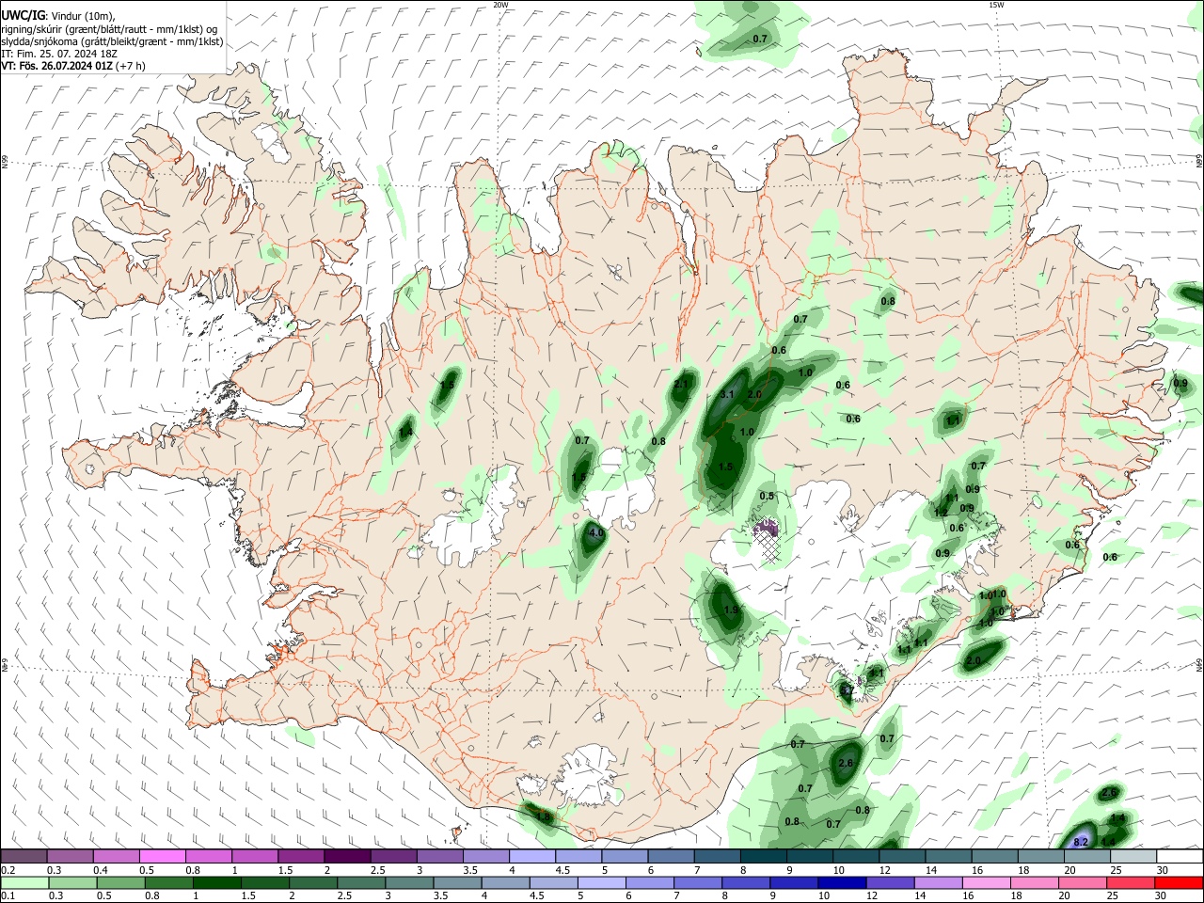Image resolution: width=1204 pixels, height=903 pixels.
Task: Select the bright pink 0.5 swatch in top legend
Action: 162,857
